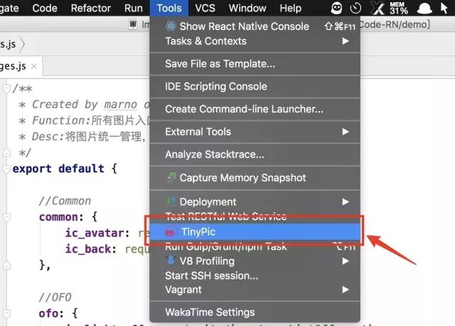Close the Images.js editor tab

34,66
